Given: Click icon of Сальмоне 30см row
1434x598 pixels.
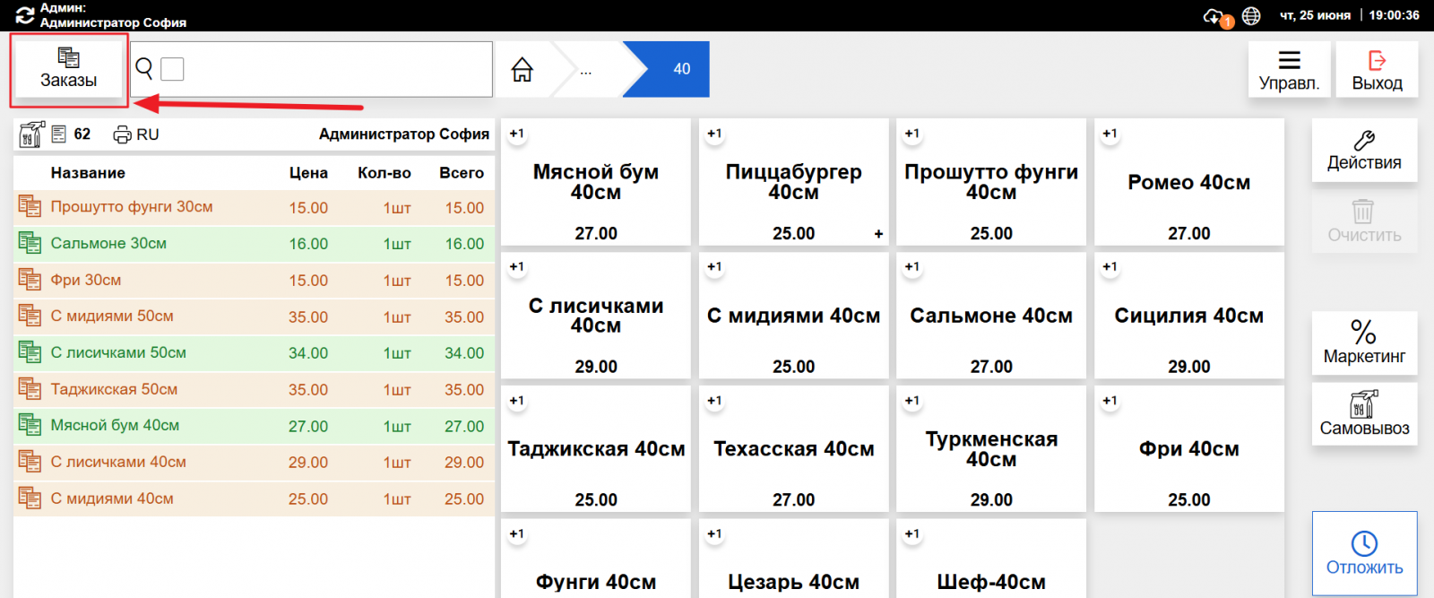Looking at the screenshot, I should [30, 243].
